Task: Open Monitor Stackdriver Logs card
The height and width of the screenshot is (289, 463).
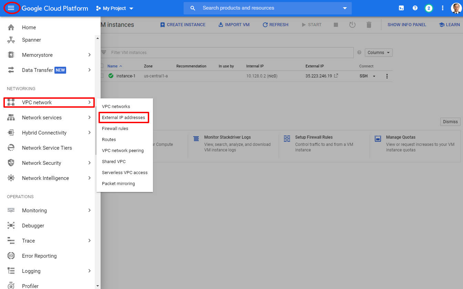Action: coord(233,143)
